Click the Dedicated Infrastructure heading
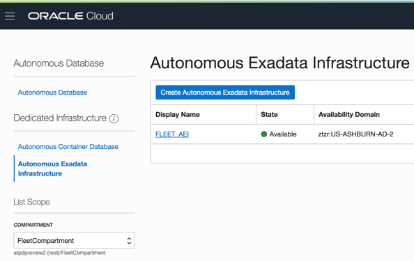The image size is (414, 261). [60, 118]
